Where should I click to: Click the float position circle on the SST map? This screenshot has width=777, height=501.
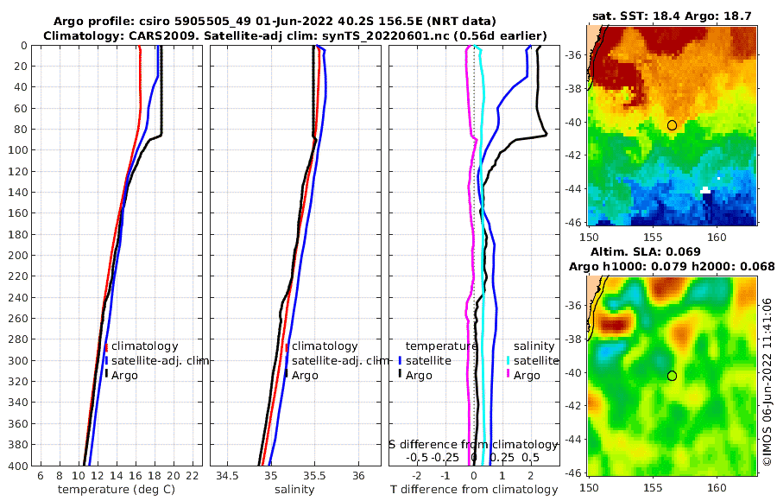tap(672, 125)
